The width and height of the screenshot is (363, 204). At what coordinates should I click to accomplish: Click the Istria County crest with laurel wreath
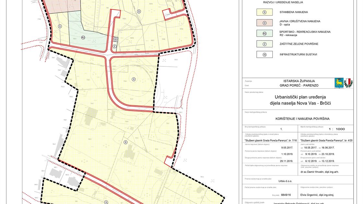click(348, 83)
